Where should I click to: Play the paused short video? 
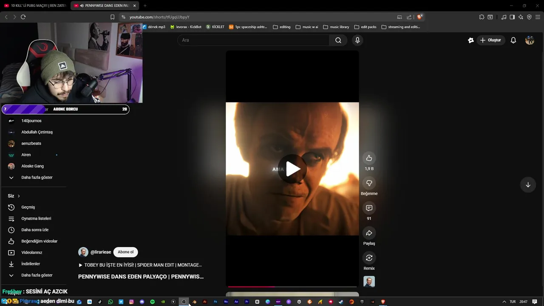point(292,169)
